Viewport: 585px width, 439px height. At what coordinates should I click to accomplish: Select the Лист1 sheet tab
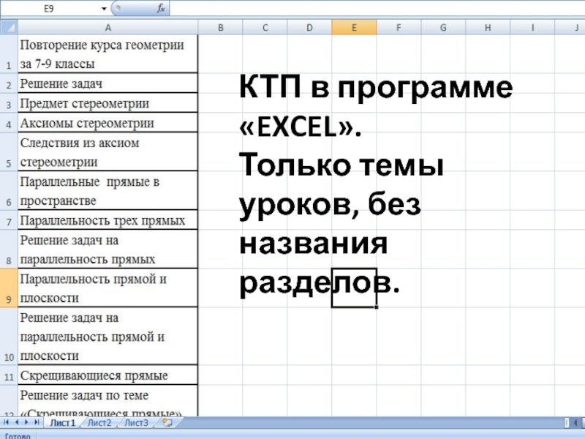pos(61,423)
